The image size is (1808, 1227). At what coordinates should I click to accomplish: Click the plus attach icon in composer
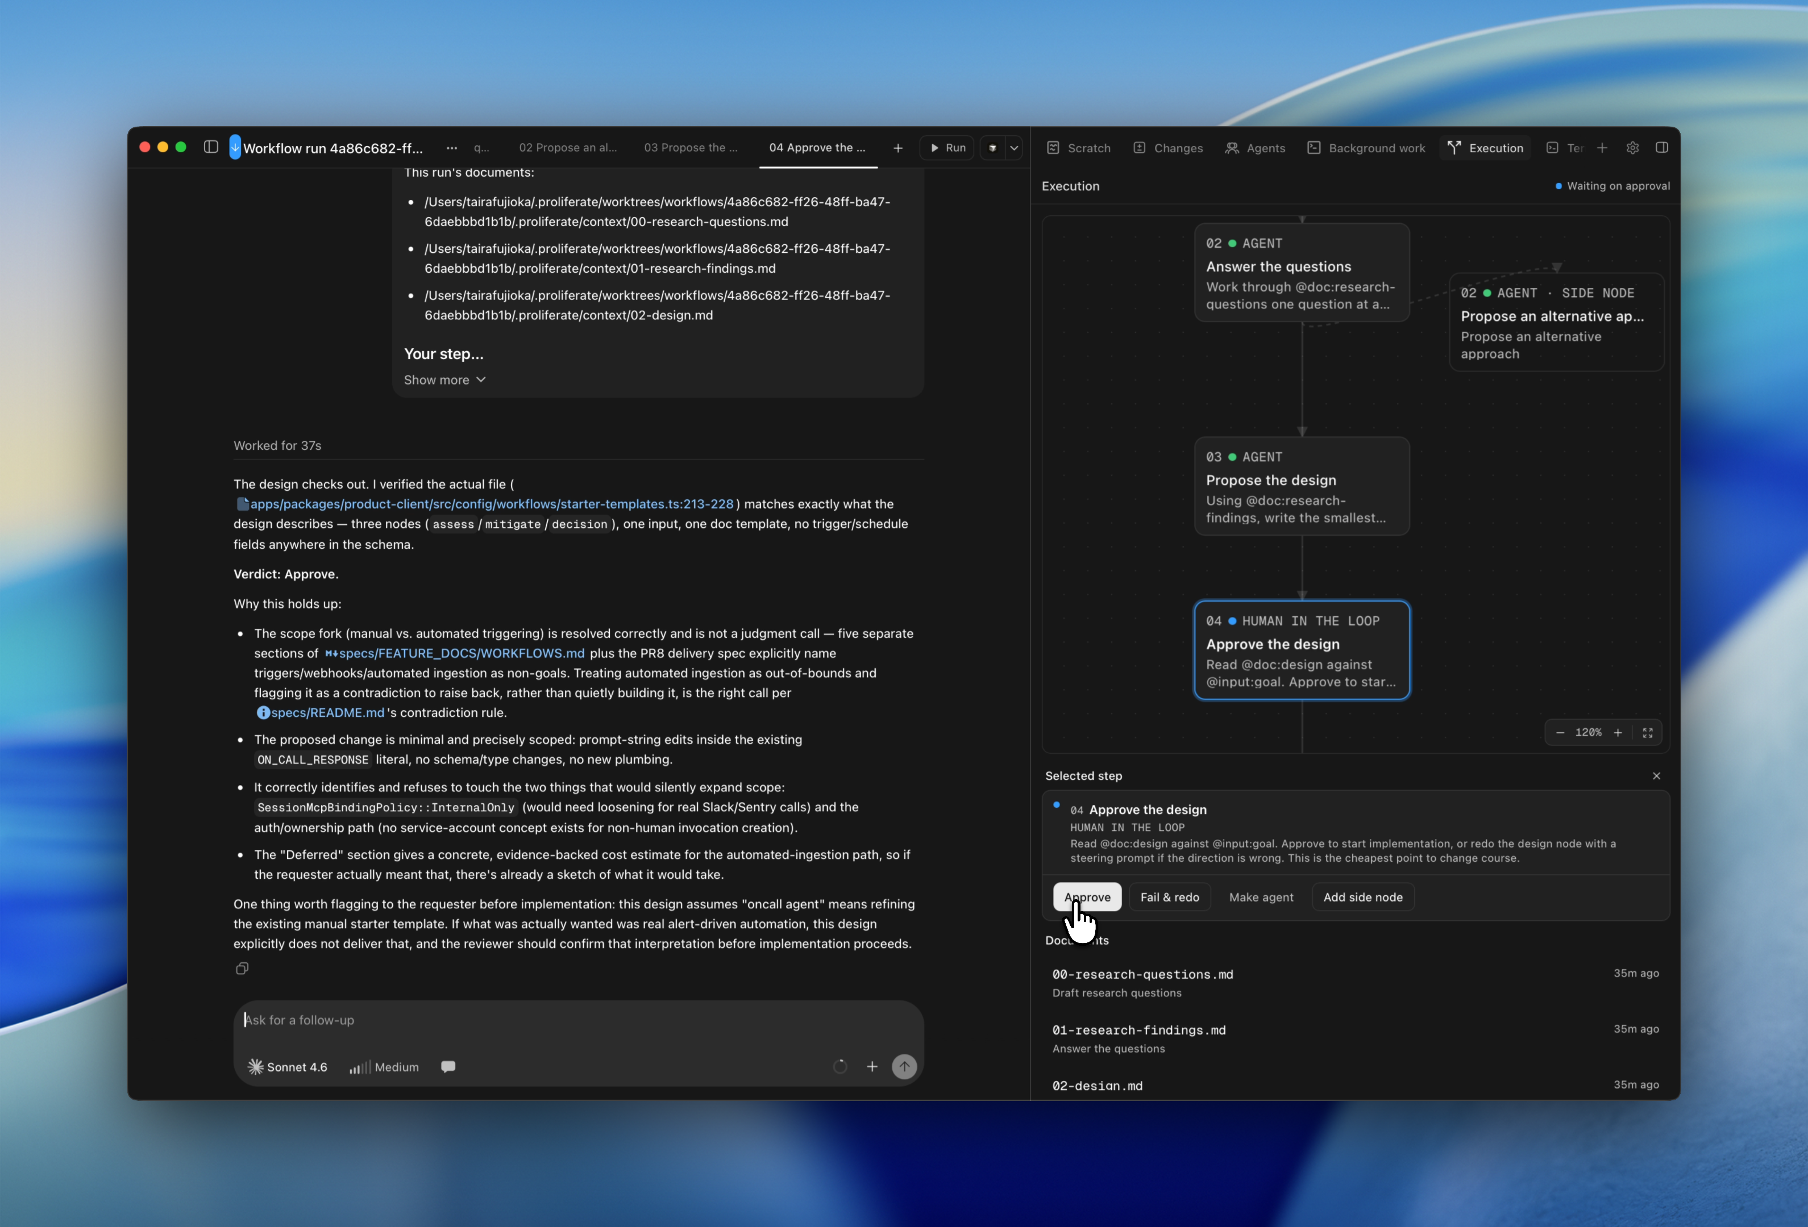[872, 1067]
